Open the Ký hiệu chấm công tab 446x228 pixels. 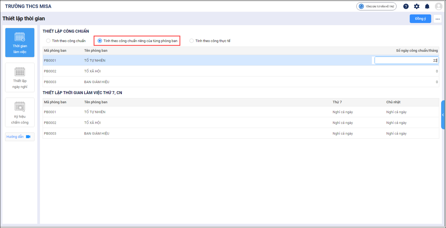pyautogui.click(x=20, y=112)
